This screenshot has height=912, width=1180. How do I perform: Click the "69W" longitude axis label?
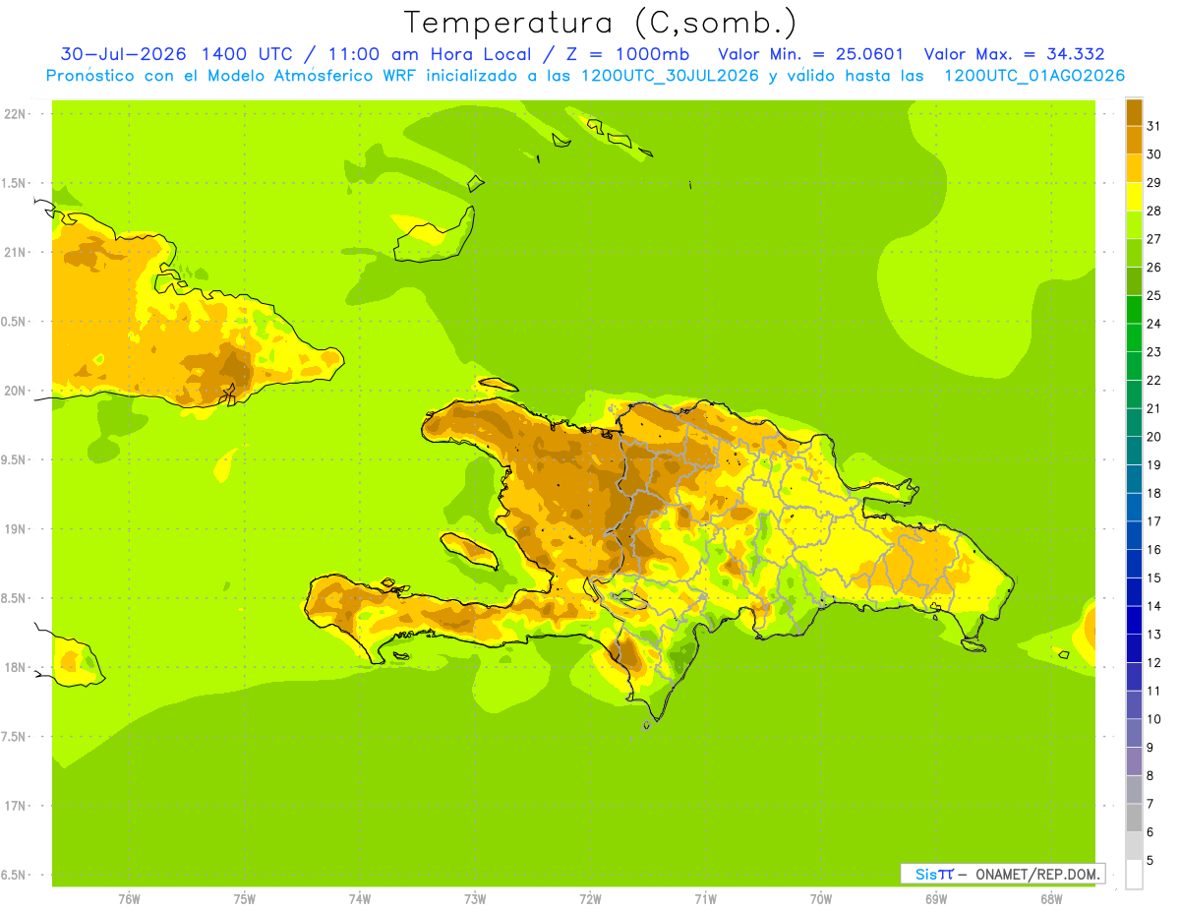coord(936,898)
